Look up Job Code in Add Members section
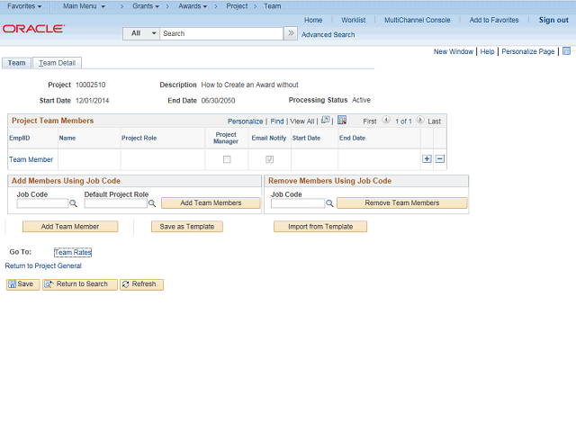 [74, 203]
